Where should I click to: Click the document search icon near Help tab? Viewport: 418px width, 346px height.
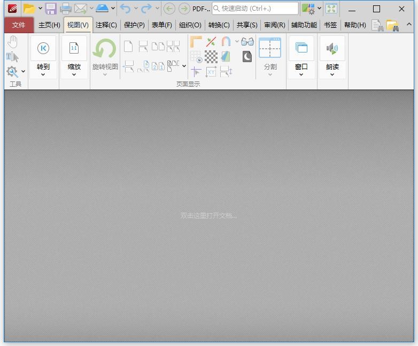tap(377, 25)
